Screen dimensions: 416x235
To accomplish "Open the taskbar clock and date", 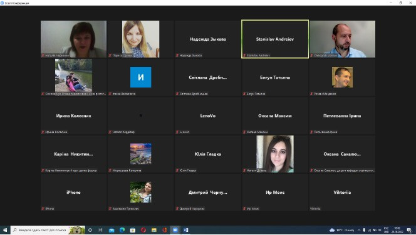I will point(397,230).
